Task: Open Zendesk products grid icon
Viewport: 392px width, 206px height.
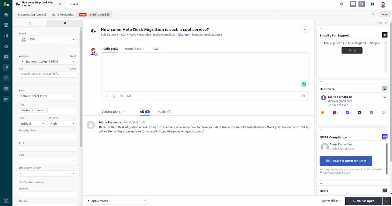Action: [x=372, y=4]
